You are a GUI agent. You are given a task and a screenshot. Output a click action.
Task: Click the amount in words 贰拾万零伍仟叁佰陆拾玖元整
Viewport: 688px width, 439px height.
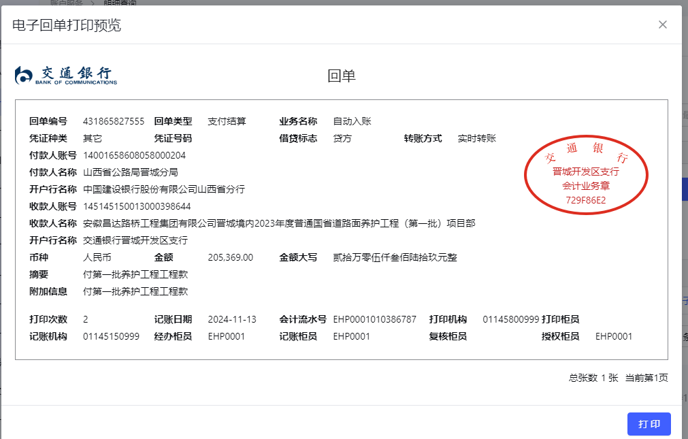[395, 257]
